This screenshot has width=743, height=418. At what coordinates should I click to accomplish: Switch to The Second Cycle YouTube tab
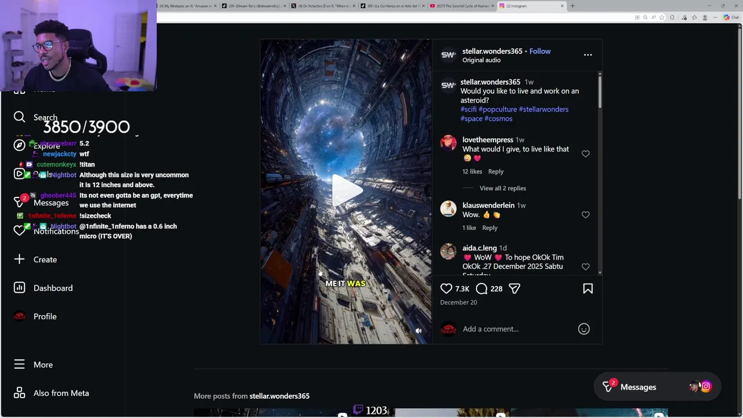[461, 6]
